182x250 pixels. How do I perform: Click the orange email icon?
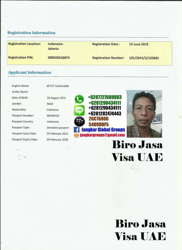76,135
